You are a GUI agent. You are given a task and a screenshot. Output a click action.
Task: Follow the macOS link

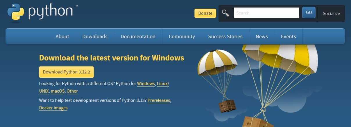(58, 91)
